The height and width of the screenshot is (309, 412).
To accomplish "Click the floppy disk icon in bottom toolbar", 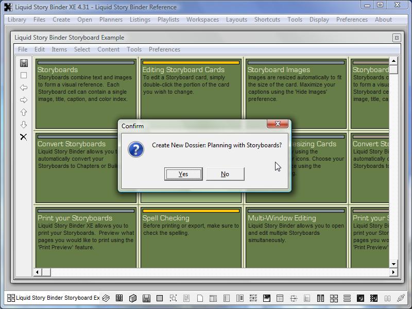I will coord(146,298).
